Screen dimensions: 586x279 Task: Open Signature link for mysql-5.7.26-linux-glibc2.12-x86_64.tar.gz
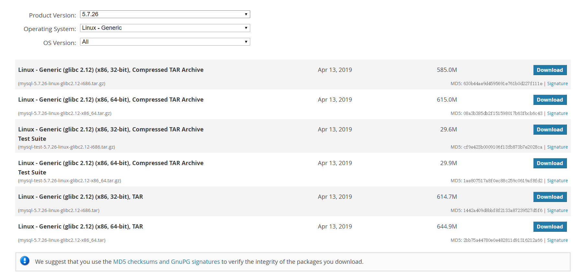point(557,113)
